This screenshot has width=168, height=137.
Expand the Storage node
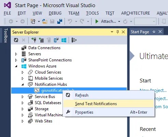coord(23,109)
